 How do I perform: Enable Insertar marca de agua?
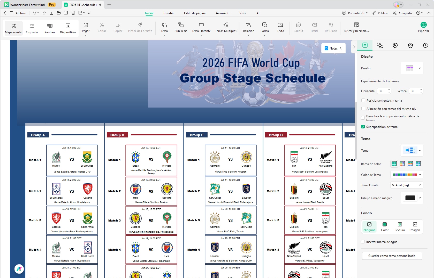[x=363, y=242]
